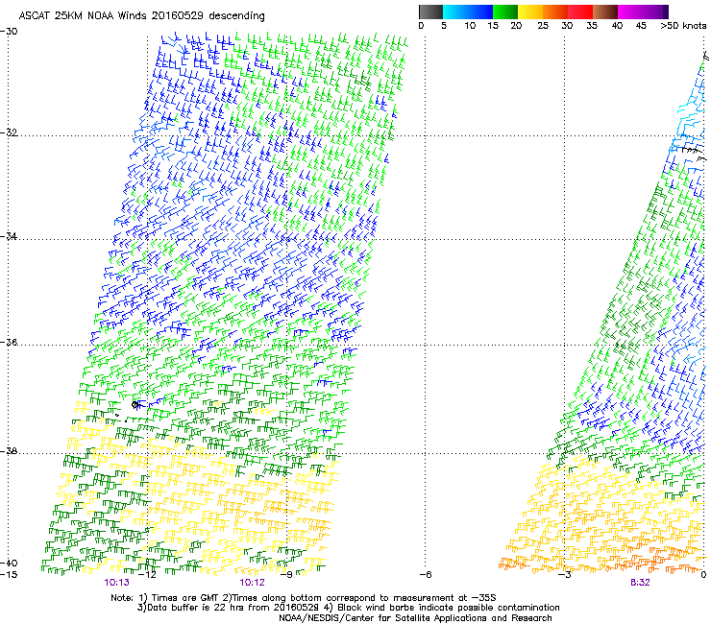This screenshot has height=624, width=711.
Task: Click the cyan-blue 5-15 knots legend segment
Action: (468, 12)
